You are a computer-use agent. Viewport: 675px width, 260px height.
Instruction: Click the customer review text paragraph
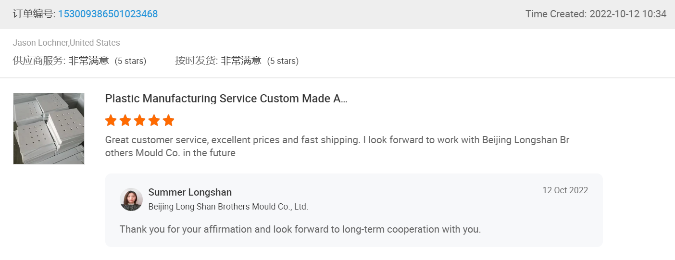pos(337,147)
